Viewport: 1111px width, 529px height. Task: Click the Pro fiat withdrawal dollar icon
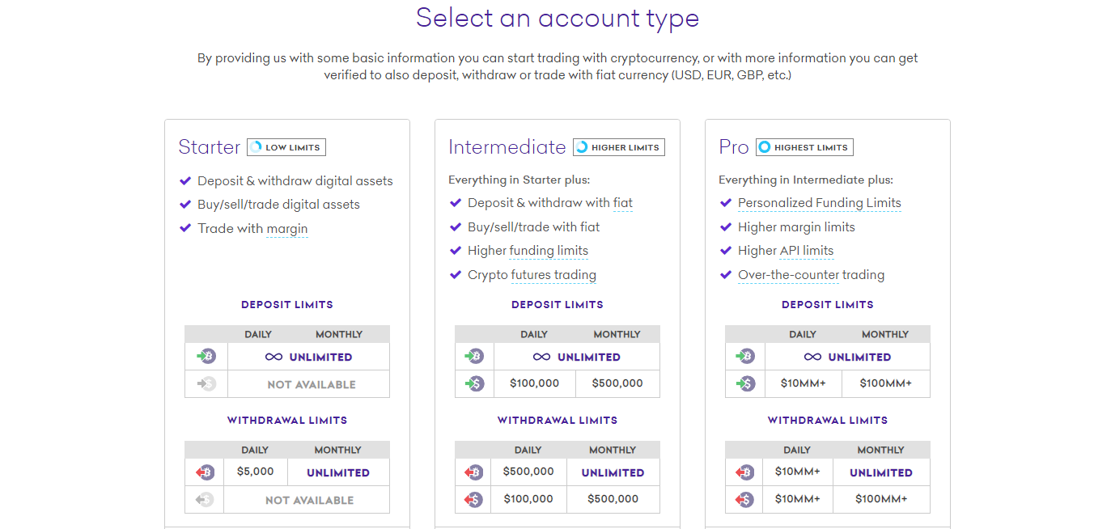(744, 500)
